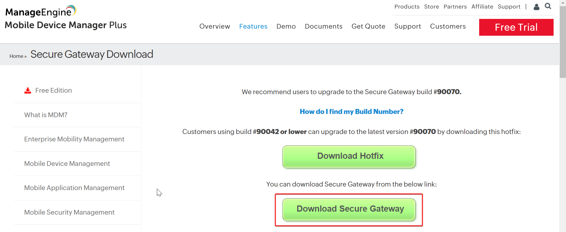Open the Products link in the top bar

point(407,6)
